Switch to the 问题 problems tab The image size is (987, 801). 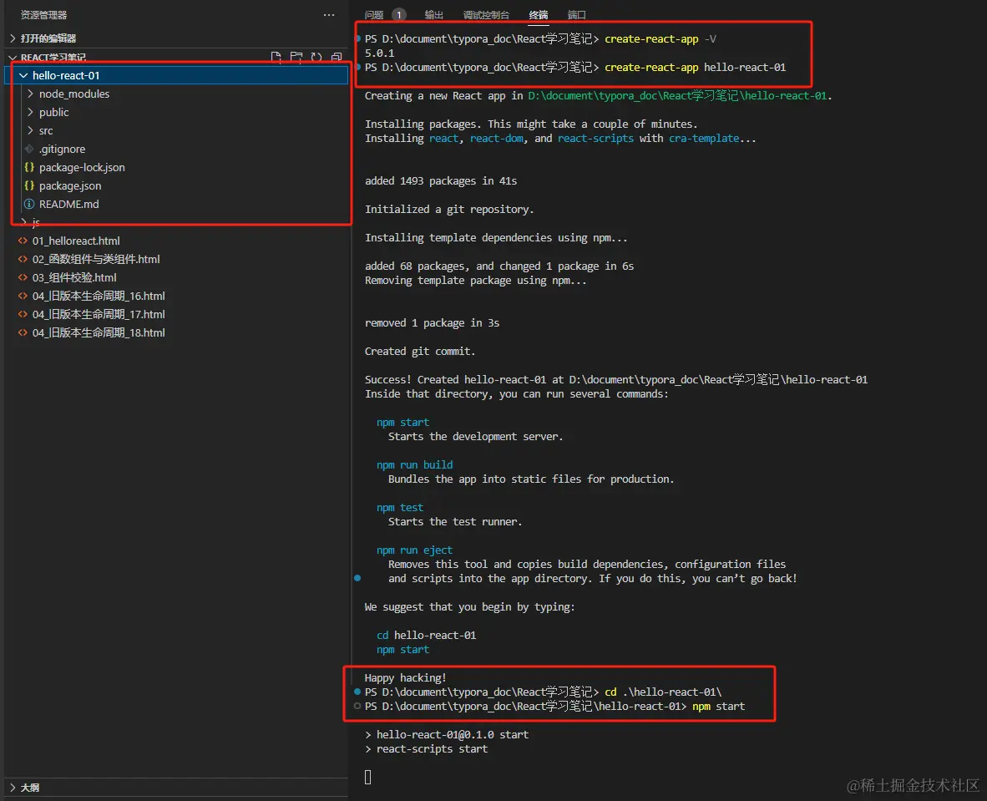(374, 14)
